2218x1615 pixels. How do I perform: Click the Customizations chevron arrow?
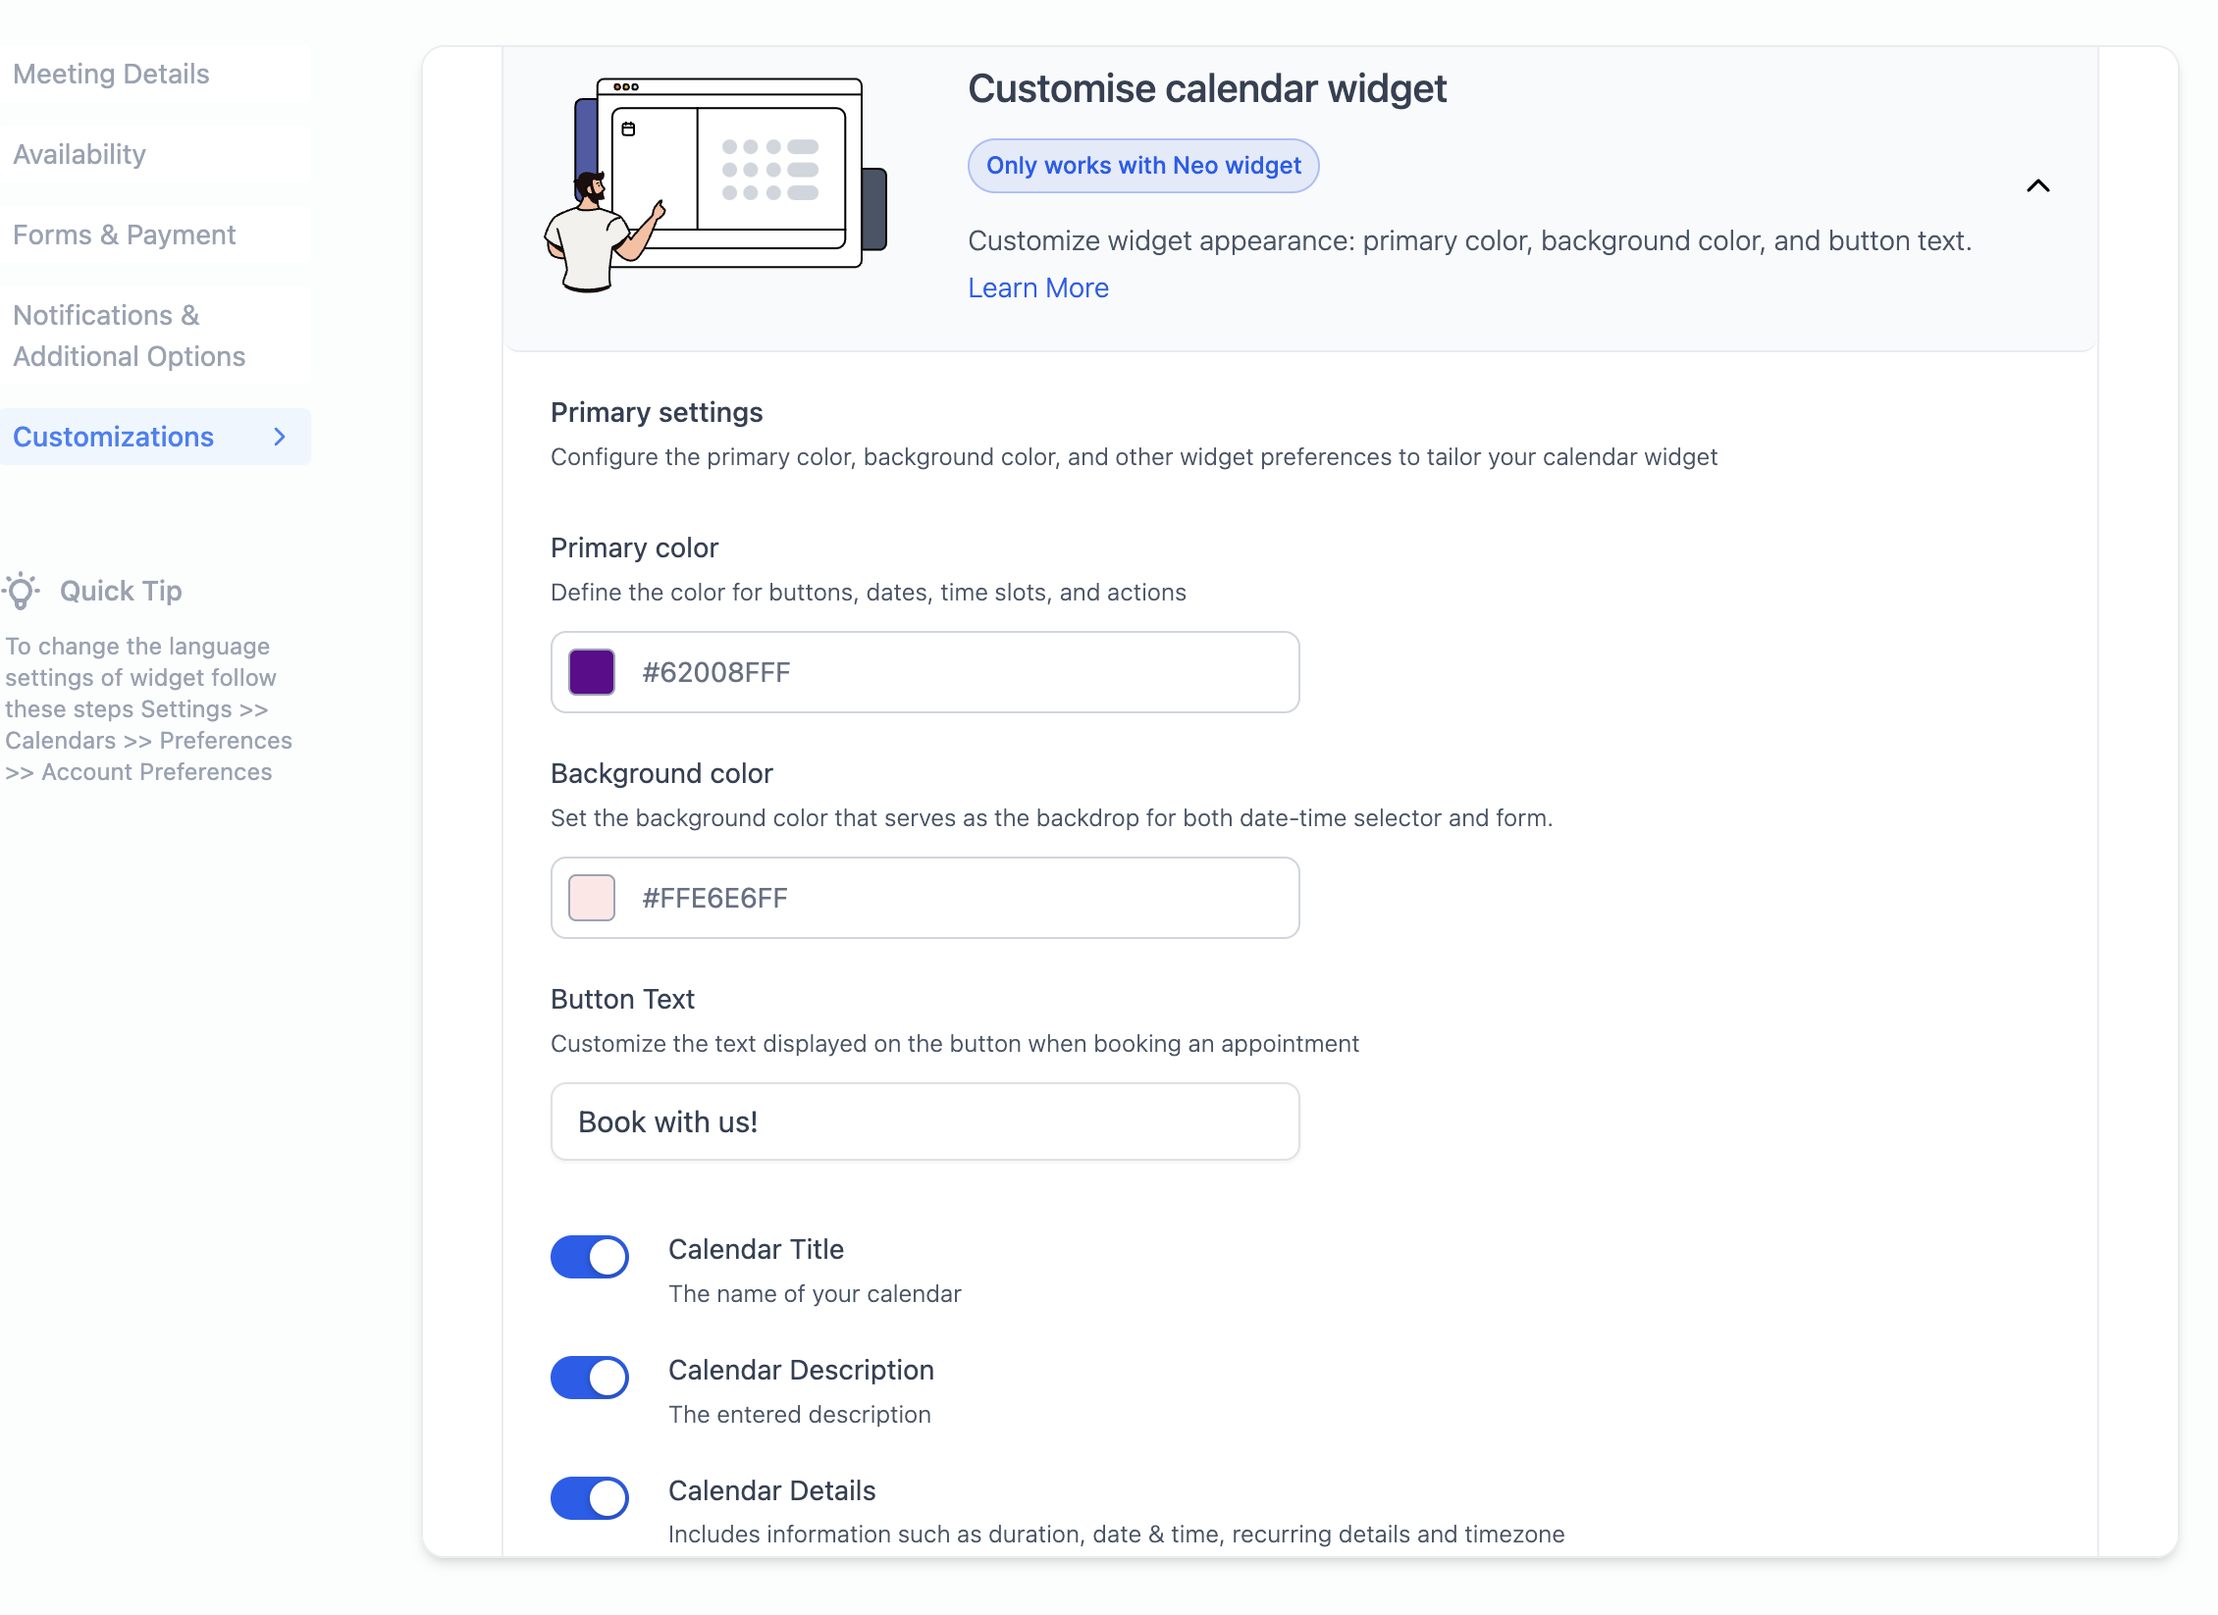pos(280,437)
